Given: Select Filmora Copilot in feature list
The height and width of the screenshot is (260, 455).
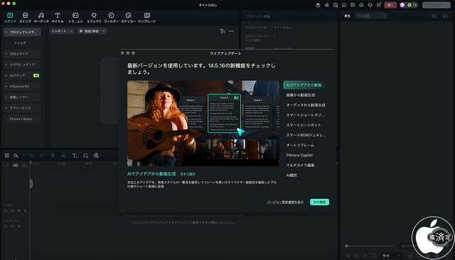Looking at the screenshot, I should 299,155.
